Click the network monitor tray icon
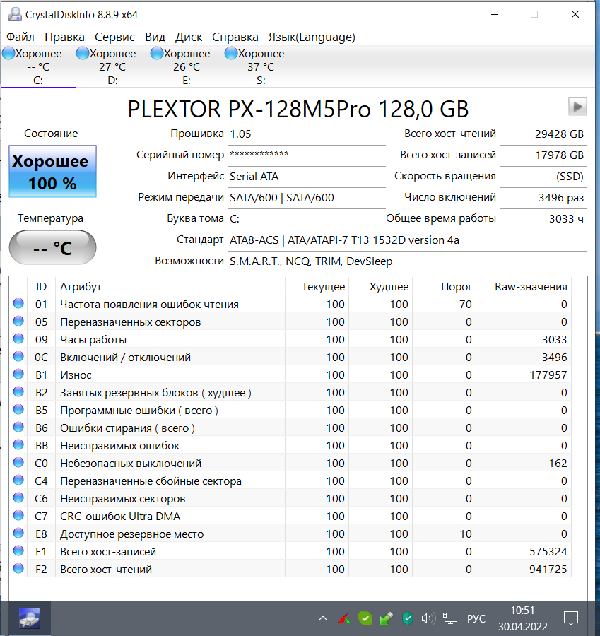 [x=450, y=618]
